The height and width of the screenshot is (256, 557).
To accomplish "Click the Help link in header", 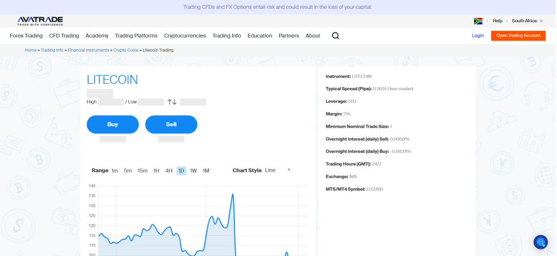I will click(x=497, y=21).
